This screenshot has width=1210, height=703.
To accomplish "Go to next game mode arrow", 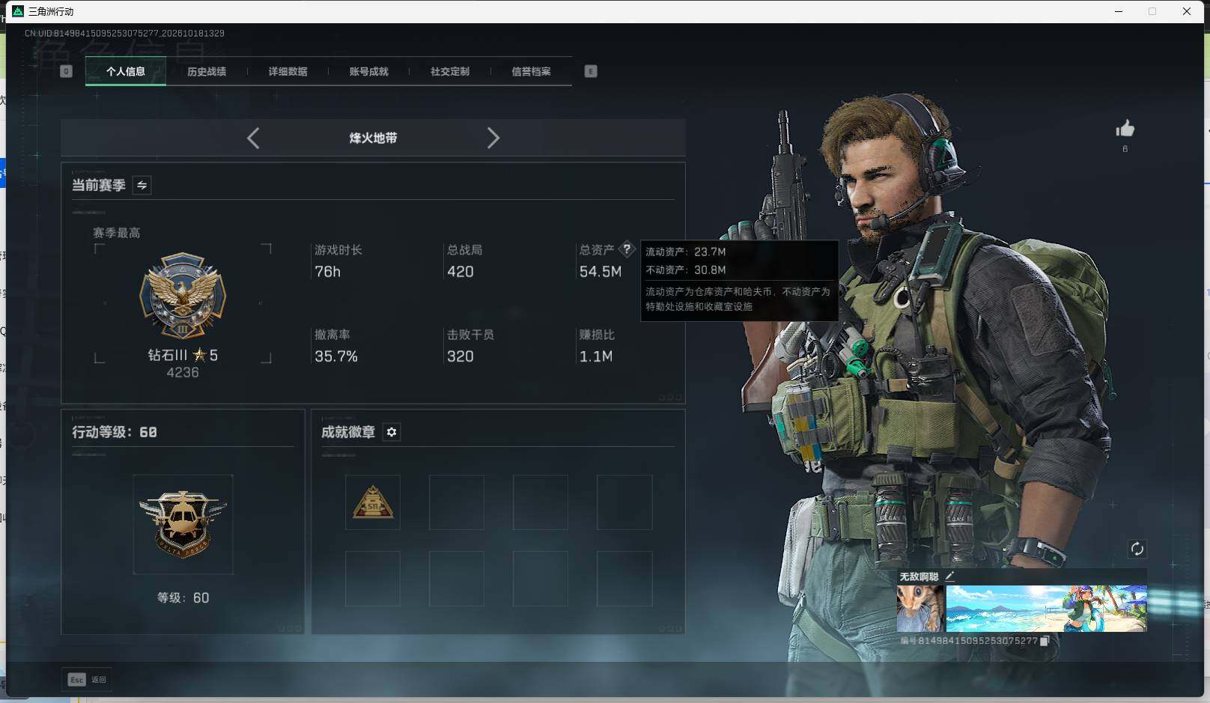I will (493, 138).
